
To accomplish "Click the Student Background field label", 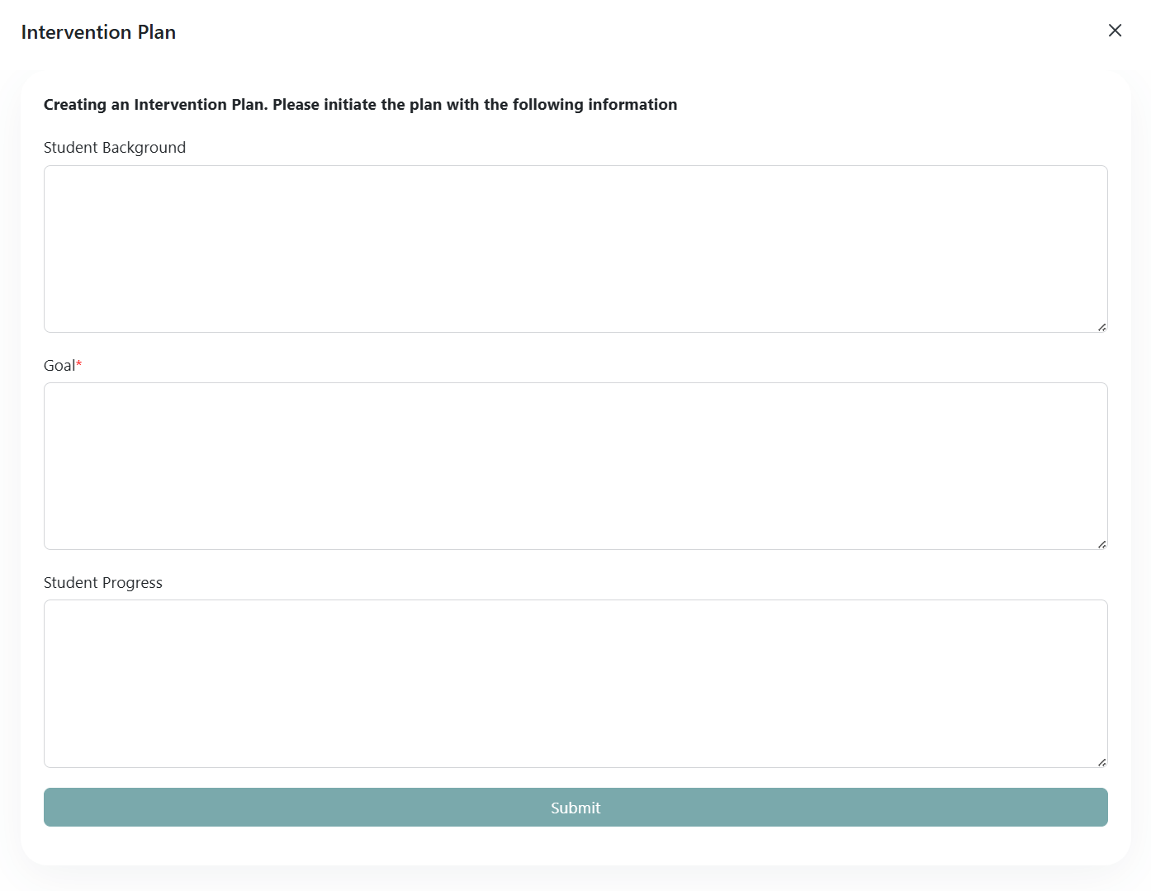I will tap(115, 147).
